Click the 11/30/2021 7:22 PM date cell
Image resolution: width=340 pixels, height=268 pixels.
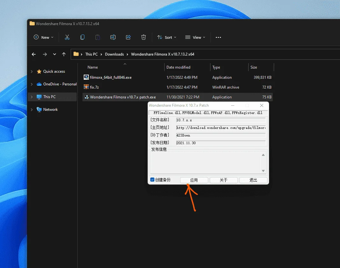pyautogui.click(x=183, y=97)
